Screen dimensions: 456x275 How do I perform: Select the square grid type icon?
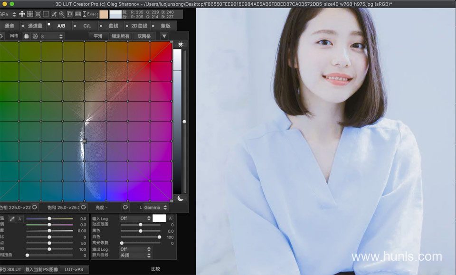[27, 37]
